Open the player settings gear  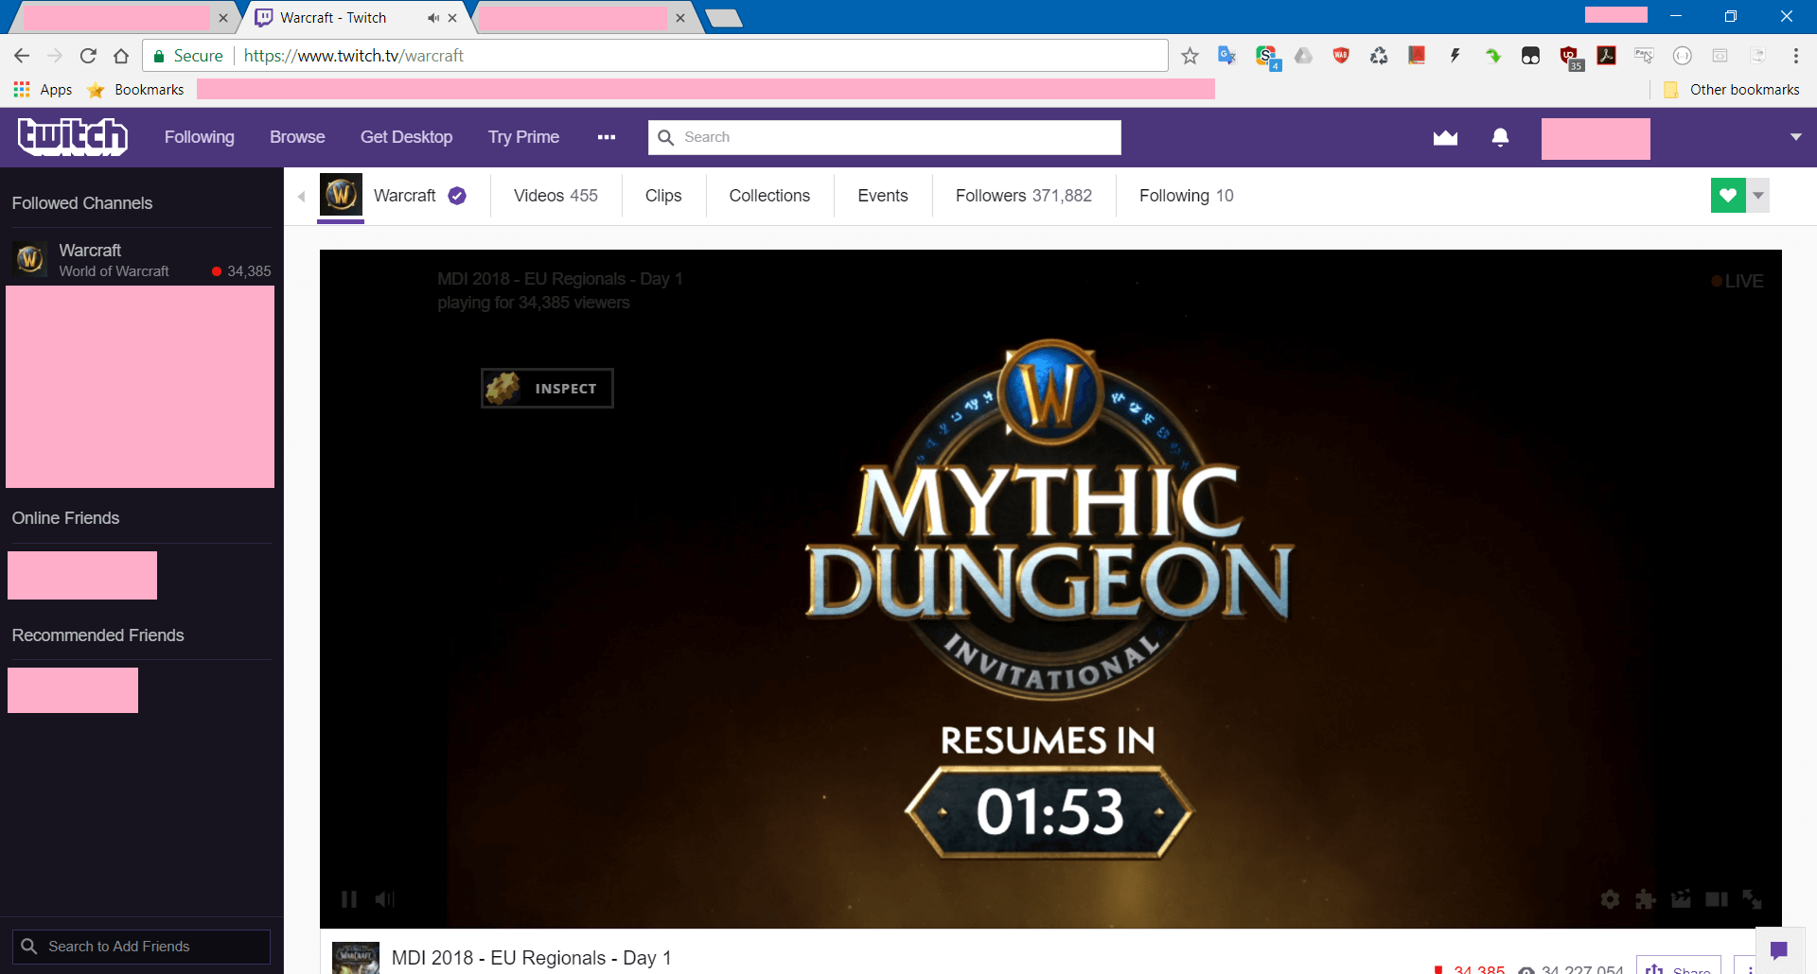[1610, 899]
